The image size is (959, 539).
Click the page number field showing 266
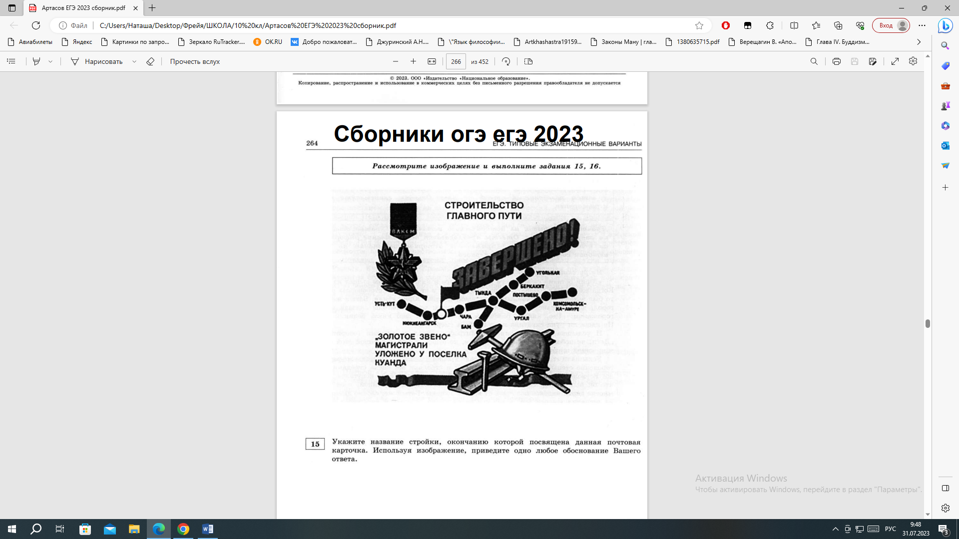pos(456,61)
